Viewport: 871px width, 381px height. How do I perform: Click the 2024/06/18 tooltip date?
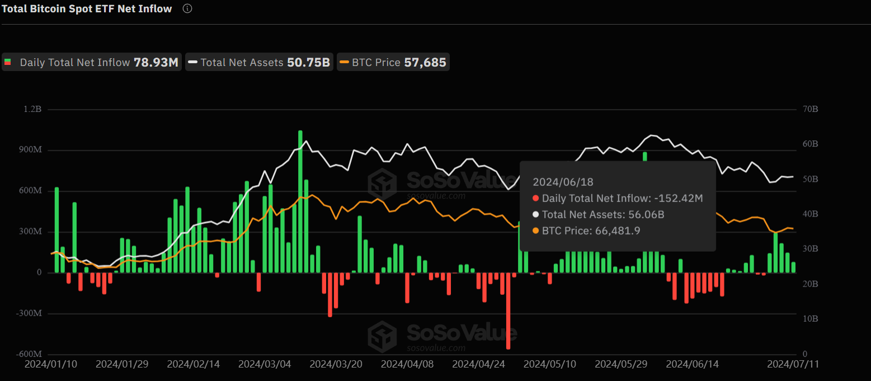click(x=563, y=182)
